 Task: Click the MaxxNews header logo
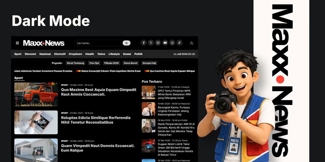tap(44, 43)
